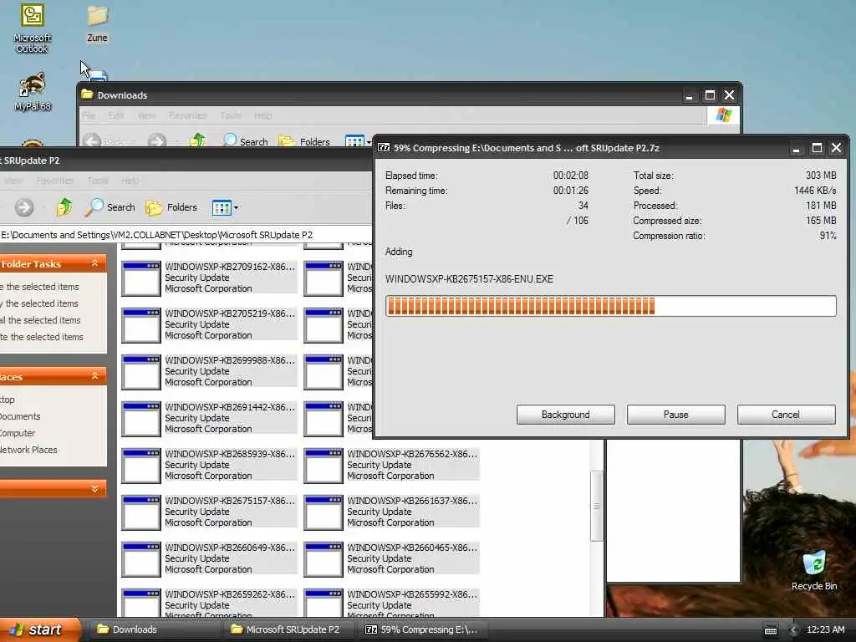This screenshot has width=856, height=642.
Task: Select WINDOWSXP-KB2660465-X86 file icon
Action: click(324, 559)
